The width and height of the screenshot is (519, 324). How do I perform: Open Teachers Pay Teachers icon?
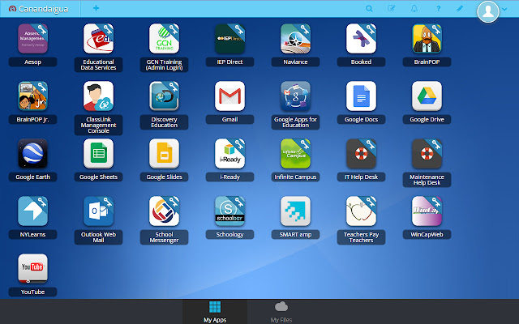coord(361,211)
